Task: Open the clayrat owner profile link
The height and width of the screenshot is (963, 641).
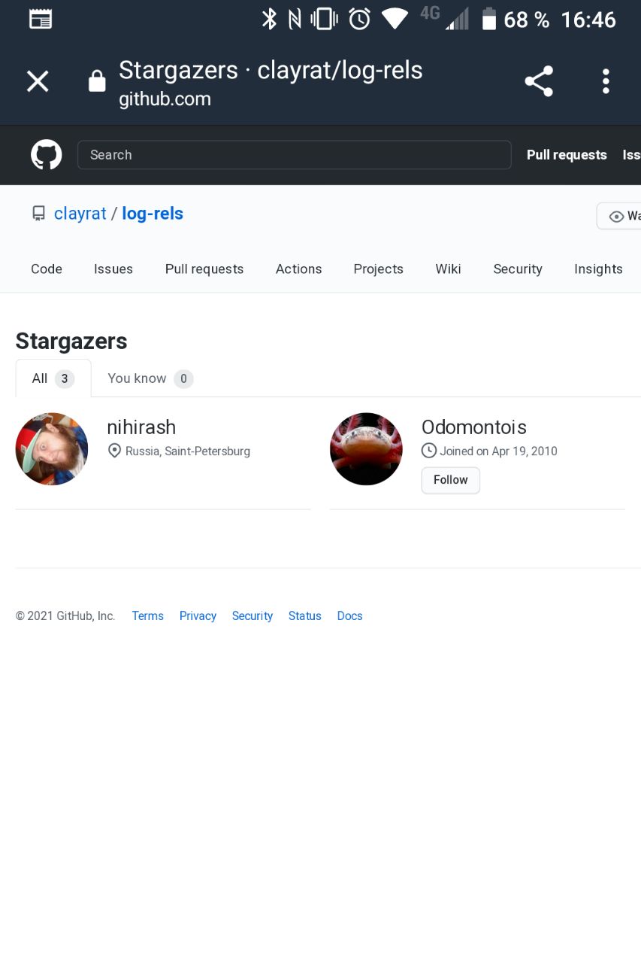Action: pyautogui.click(x=80, y=214)
